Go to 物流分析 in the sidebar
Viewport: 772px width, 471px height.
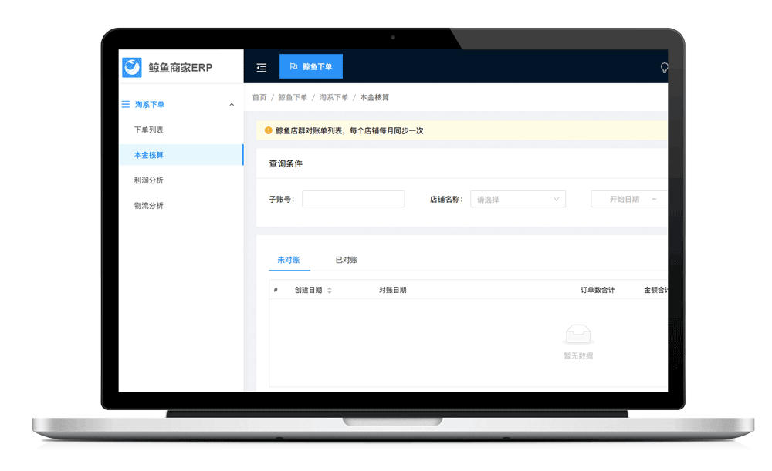(149, 206)
